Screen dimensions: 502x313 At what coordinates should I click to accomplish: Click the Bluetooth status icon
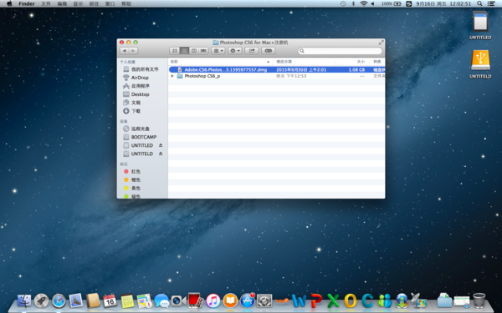(353, 3)
